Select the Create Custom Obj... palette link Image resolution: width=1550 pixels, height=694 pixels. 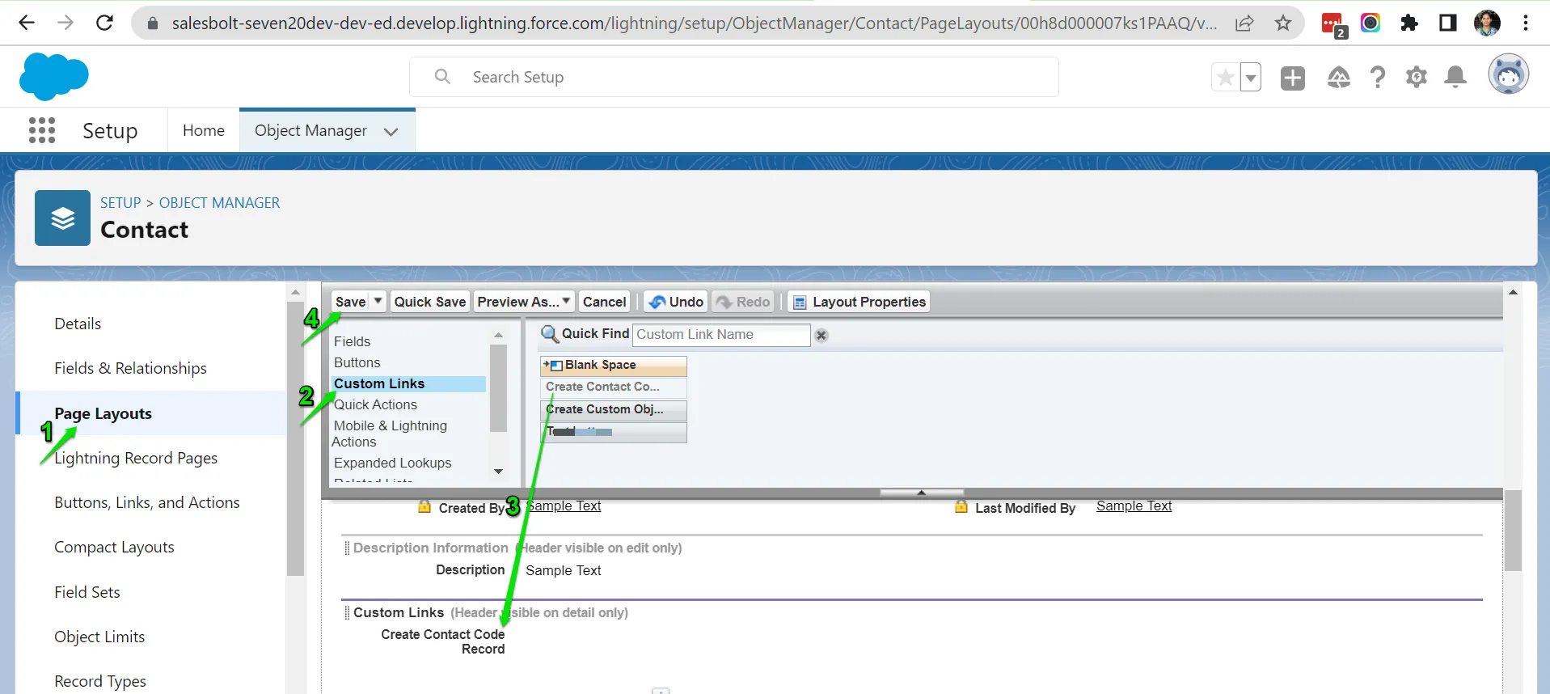614,410
